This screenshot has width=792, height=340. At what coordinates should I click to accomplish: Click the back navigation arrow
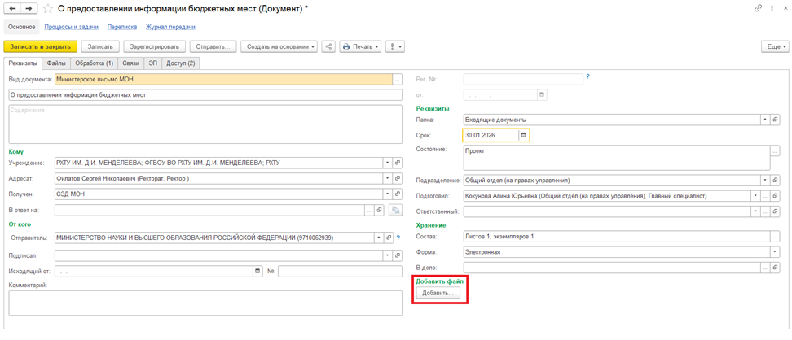(x=12, y=8)
